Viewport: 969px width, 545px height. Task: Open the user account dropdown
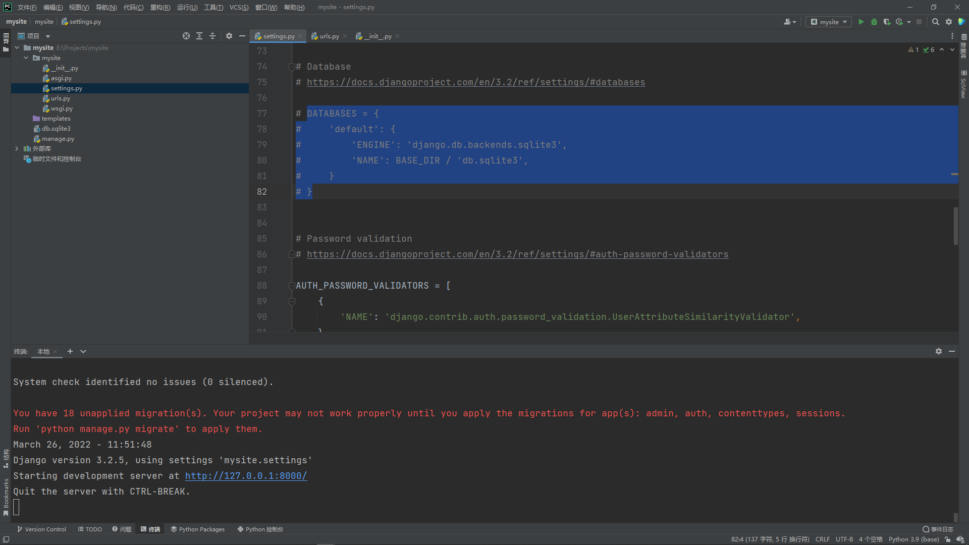[x=790, y=22]
